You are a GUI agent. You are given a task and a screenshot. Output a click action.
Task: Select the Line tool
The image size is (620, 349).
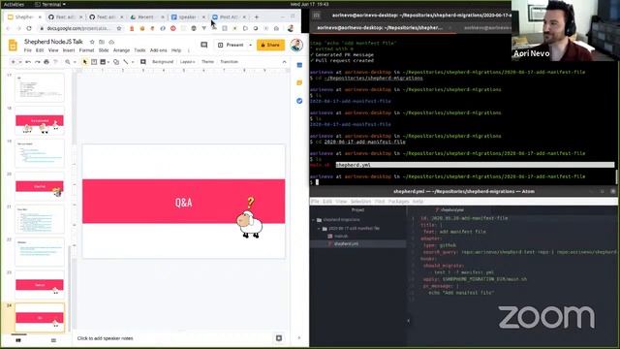click(x=126, y=62)
